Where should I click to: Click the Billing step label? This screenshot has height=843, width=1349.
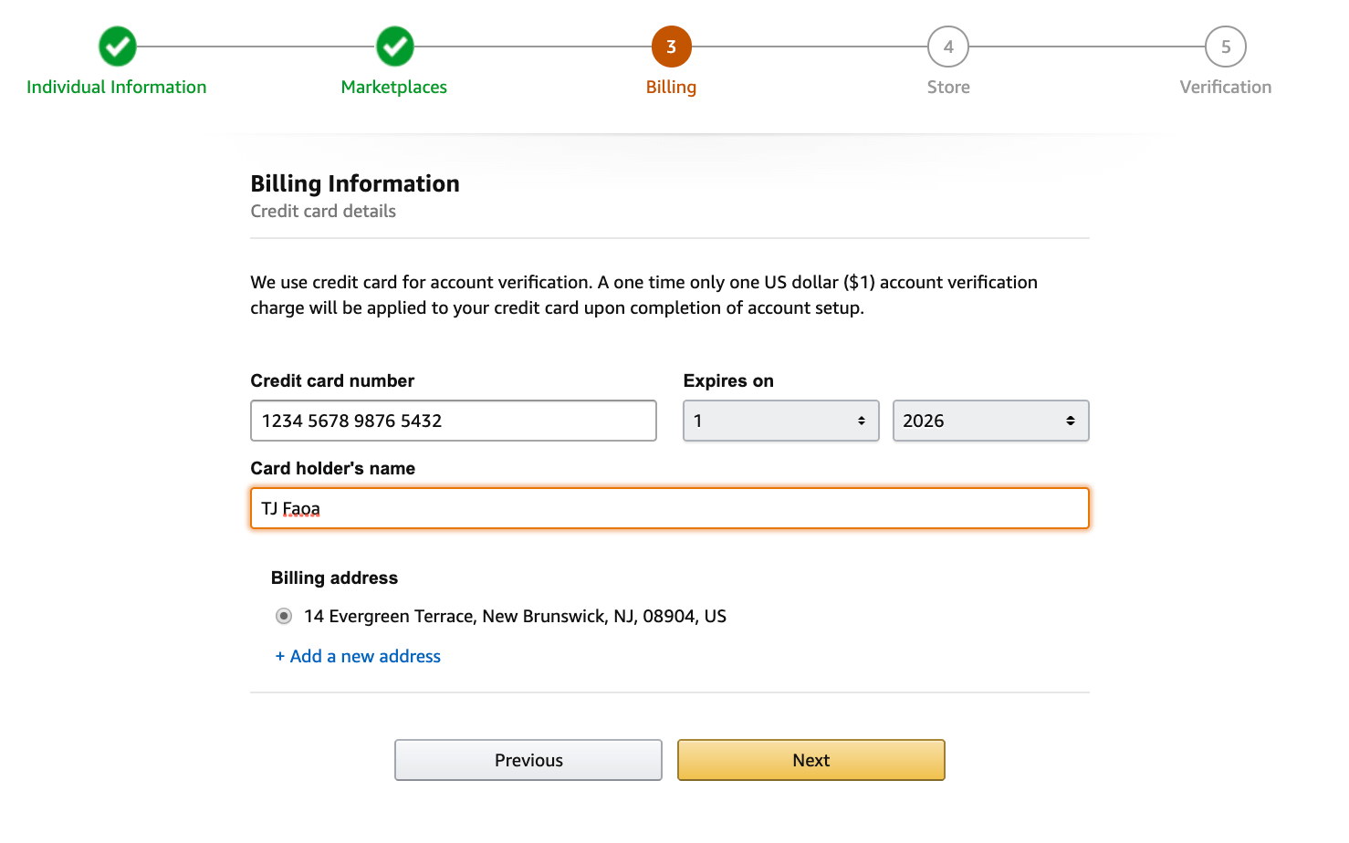671,88
